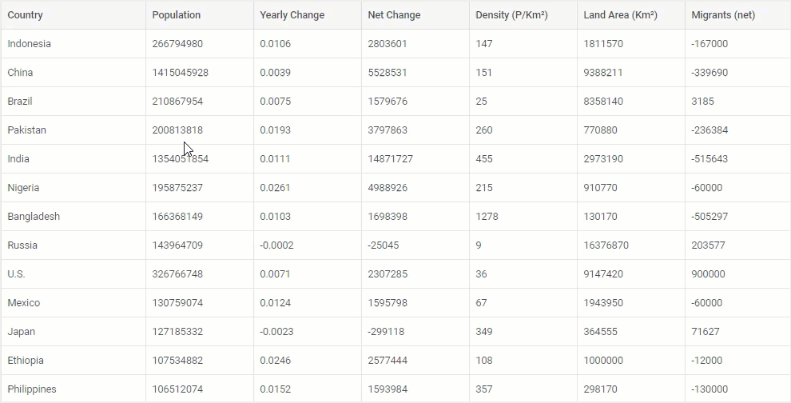Click the Population column header
This screenshot has width=791, height=403.
(200, 15)
